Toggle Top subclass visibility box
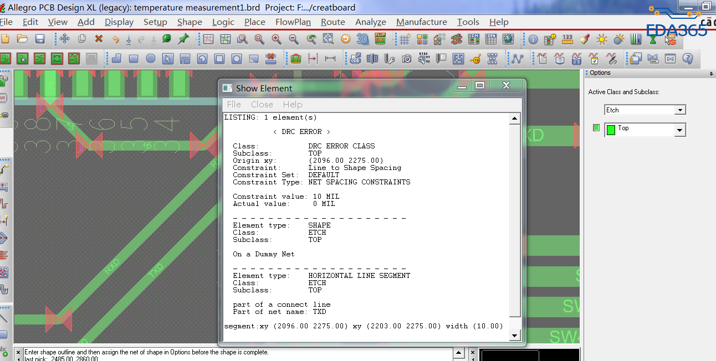This screenshot has height=361, width=716. [596, 128]
